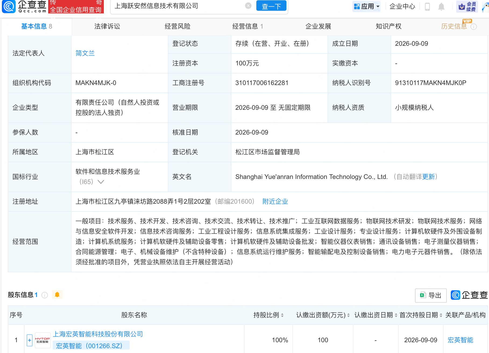Viewport: 489px width, 353px height.
Task: Switch to 经营风险 tab
Action: (x=178, y=26)
